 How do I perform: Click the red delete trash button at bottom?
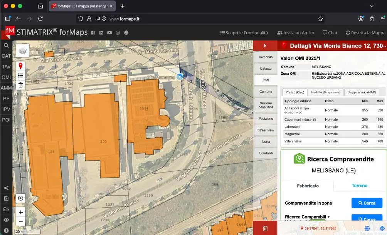point(265,228)
